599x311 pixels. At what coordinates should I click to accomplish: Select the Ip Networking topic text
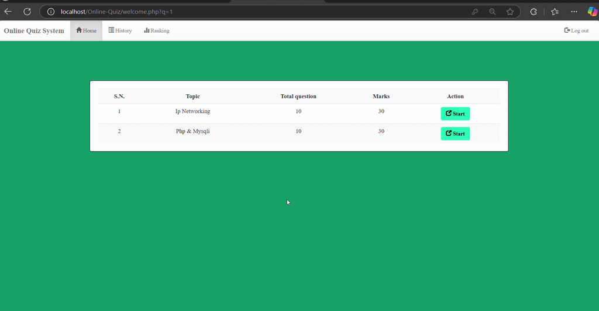point(192,111)
